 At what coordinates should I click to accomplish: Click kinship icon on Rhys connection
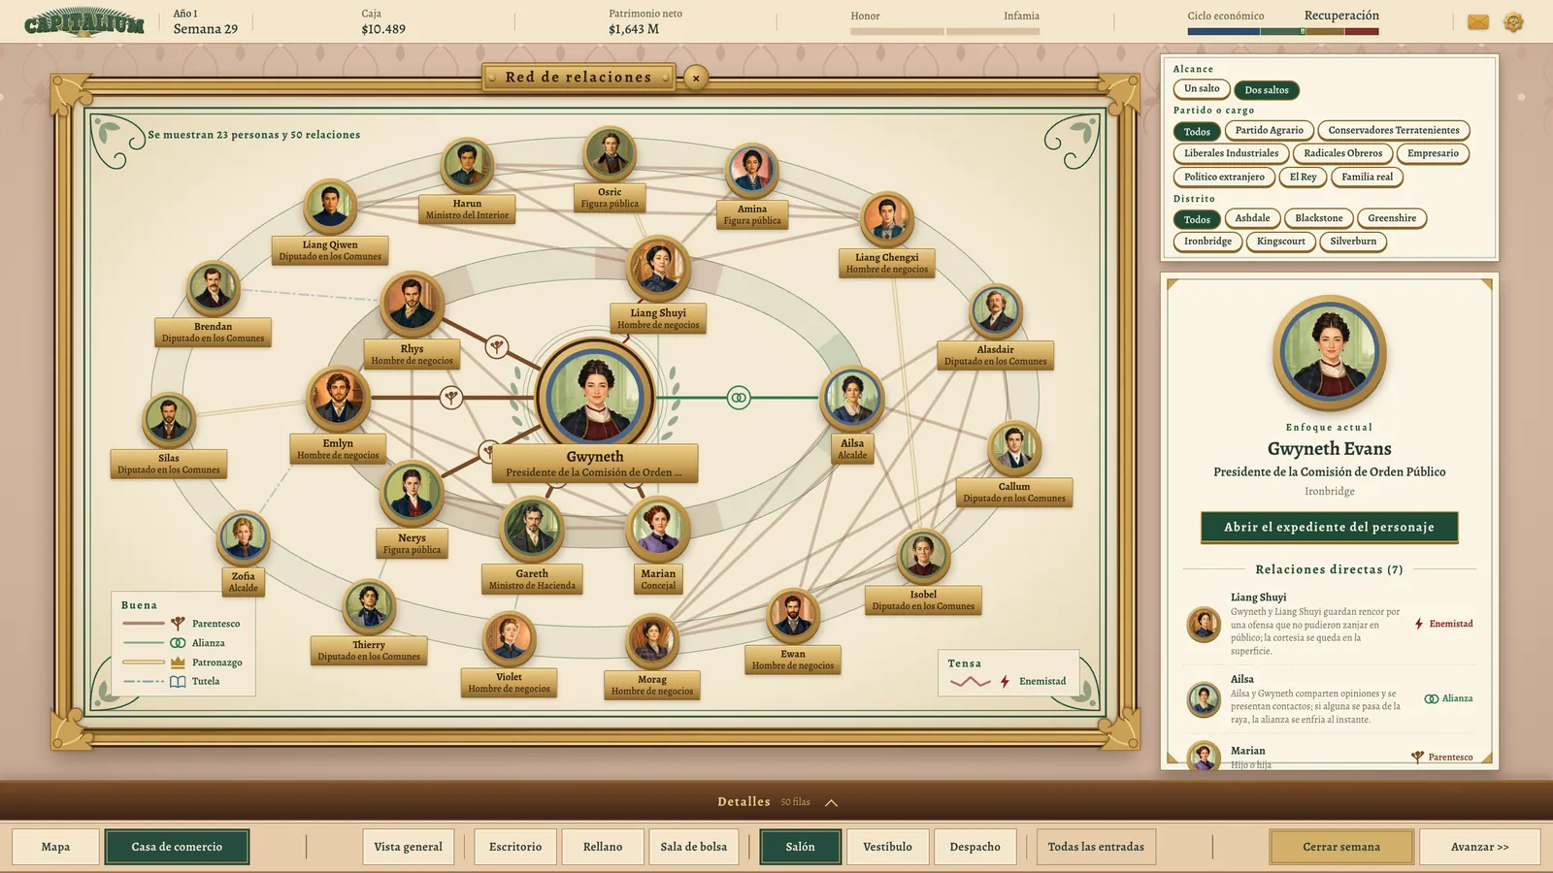[x=497, y=346]
